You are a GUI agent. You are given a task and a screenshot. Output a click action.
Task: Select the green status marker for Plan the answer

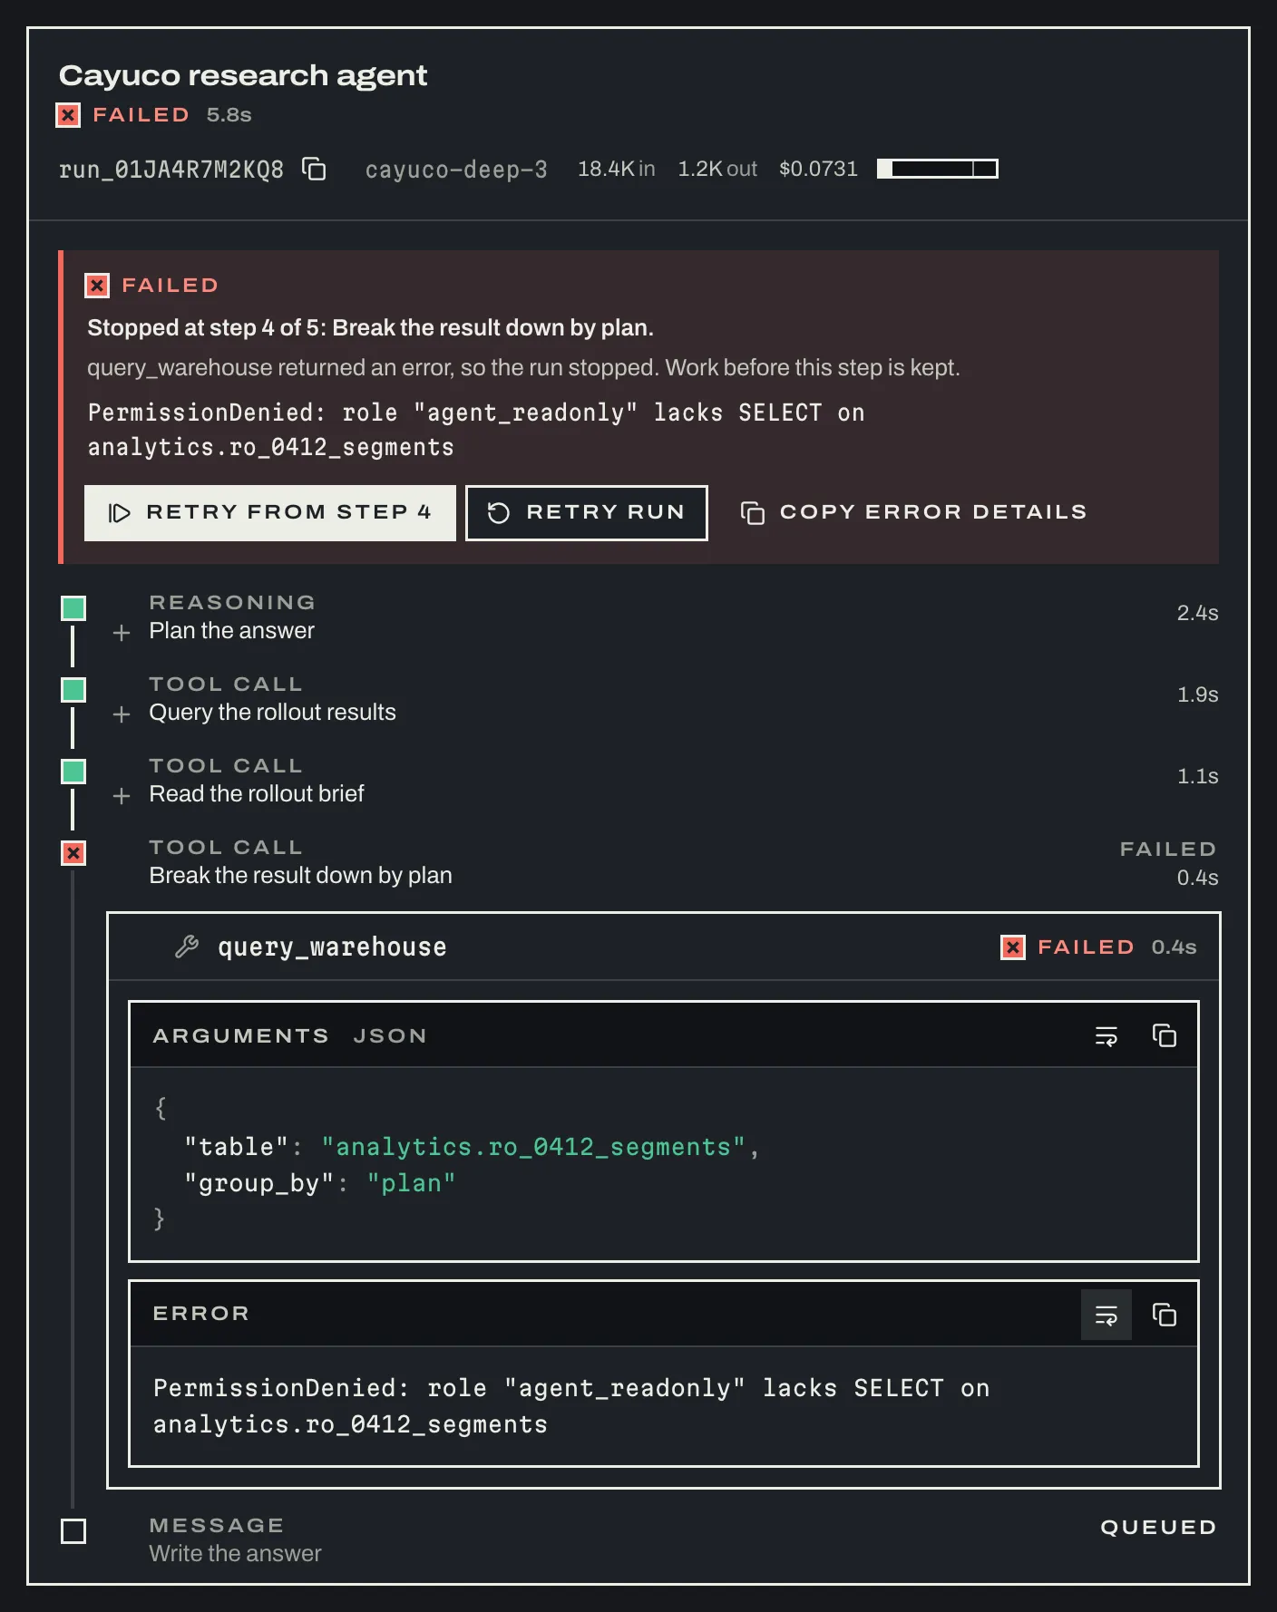coord(73,608)
